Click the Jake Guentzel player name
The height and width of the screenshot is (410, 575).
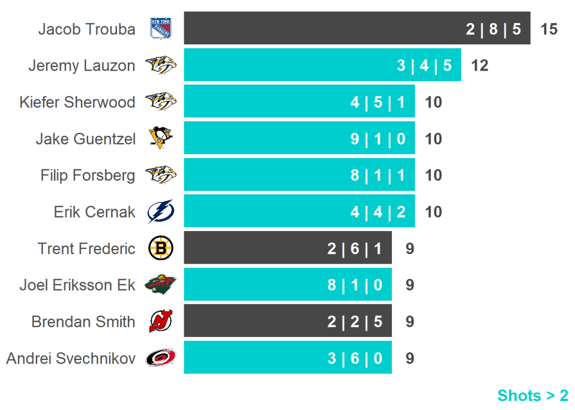coord(85,139)
